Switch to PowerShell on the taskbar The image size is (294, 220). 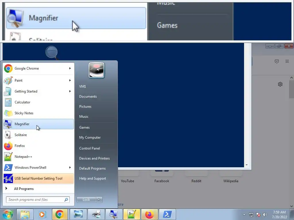pyautogui.click(x=167, y=214)
